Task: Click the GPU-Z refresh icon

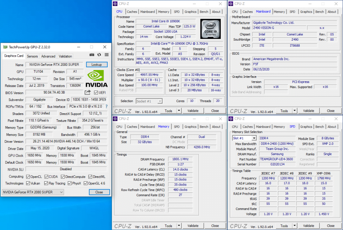Action: [99, 55]
